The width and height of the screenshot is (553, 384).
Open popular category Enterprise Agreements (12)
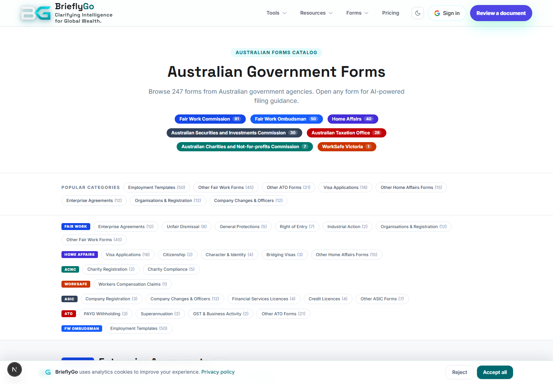click(x=94, y=200)
